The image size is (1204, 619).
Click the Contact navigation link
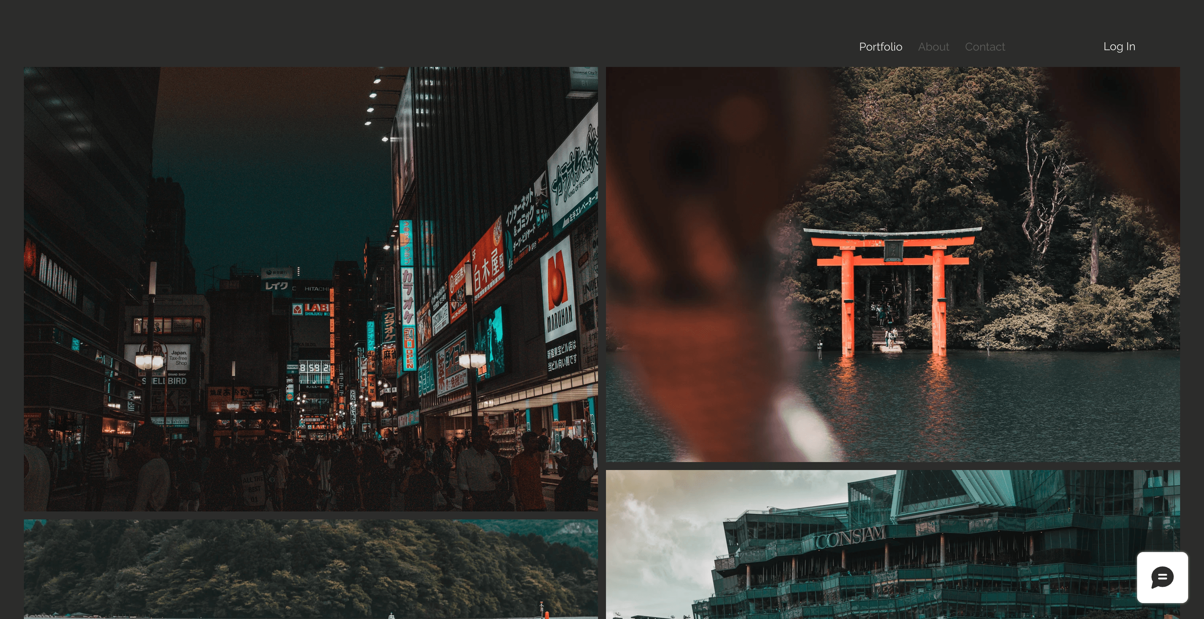tap(985, 46)
